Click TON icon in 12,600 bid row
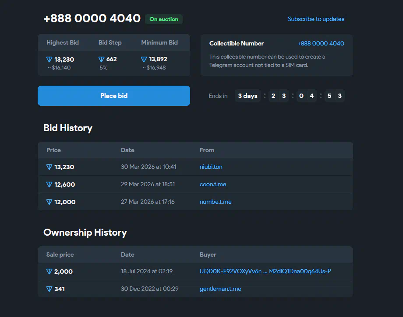403x317 pixels. pos(49,185)
